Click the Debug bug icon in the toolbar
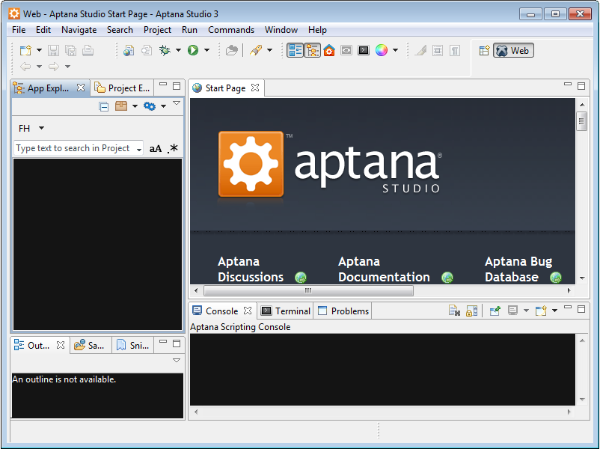This screenshot has width=600, height=449. 165,50
